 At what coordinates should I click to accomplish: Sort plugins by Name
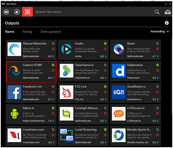point(9,32)
